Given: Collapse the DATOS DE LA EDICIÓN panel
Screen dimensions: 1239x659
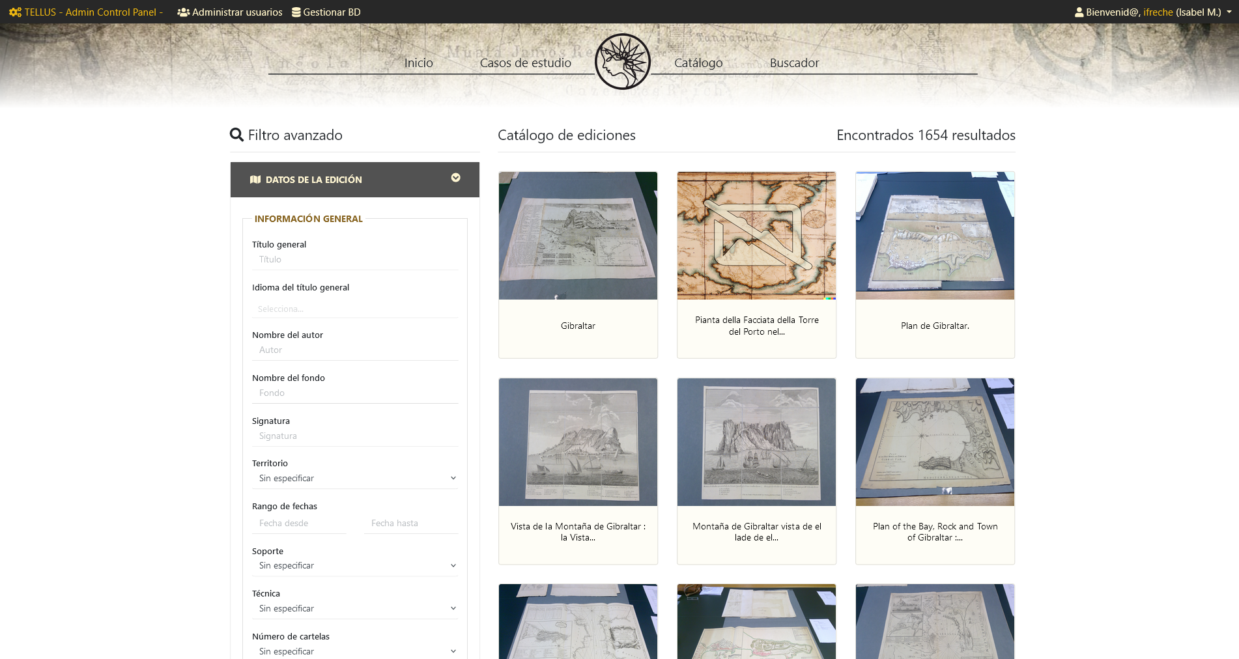Looking at the screenshot, I should click(x=455, y=176).
